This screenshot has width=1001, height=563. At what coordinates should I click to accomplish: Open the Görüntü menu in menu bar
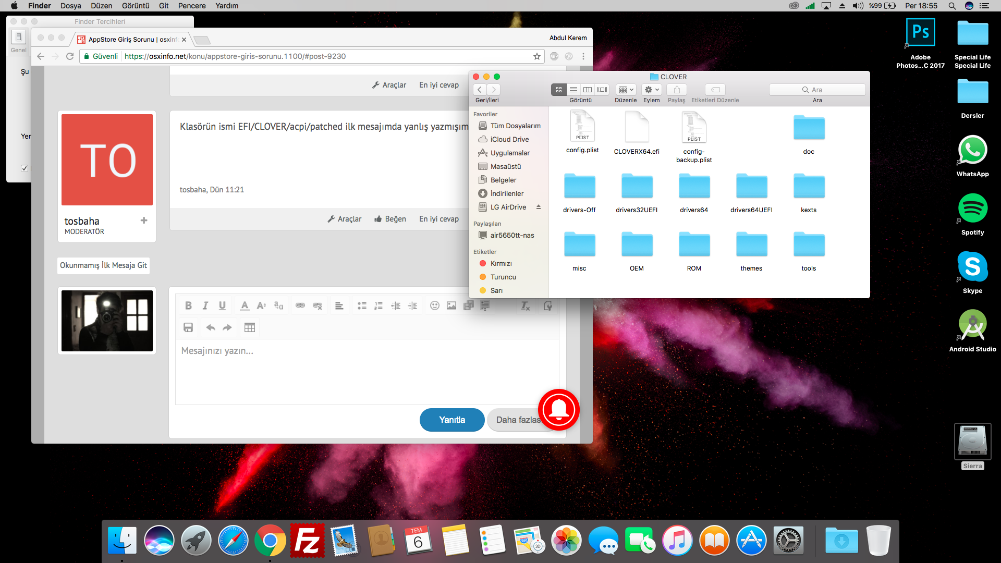pyautogui.click(x=136, y=6)
